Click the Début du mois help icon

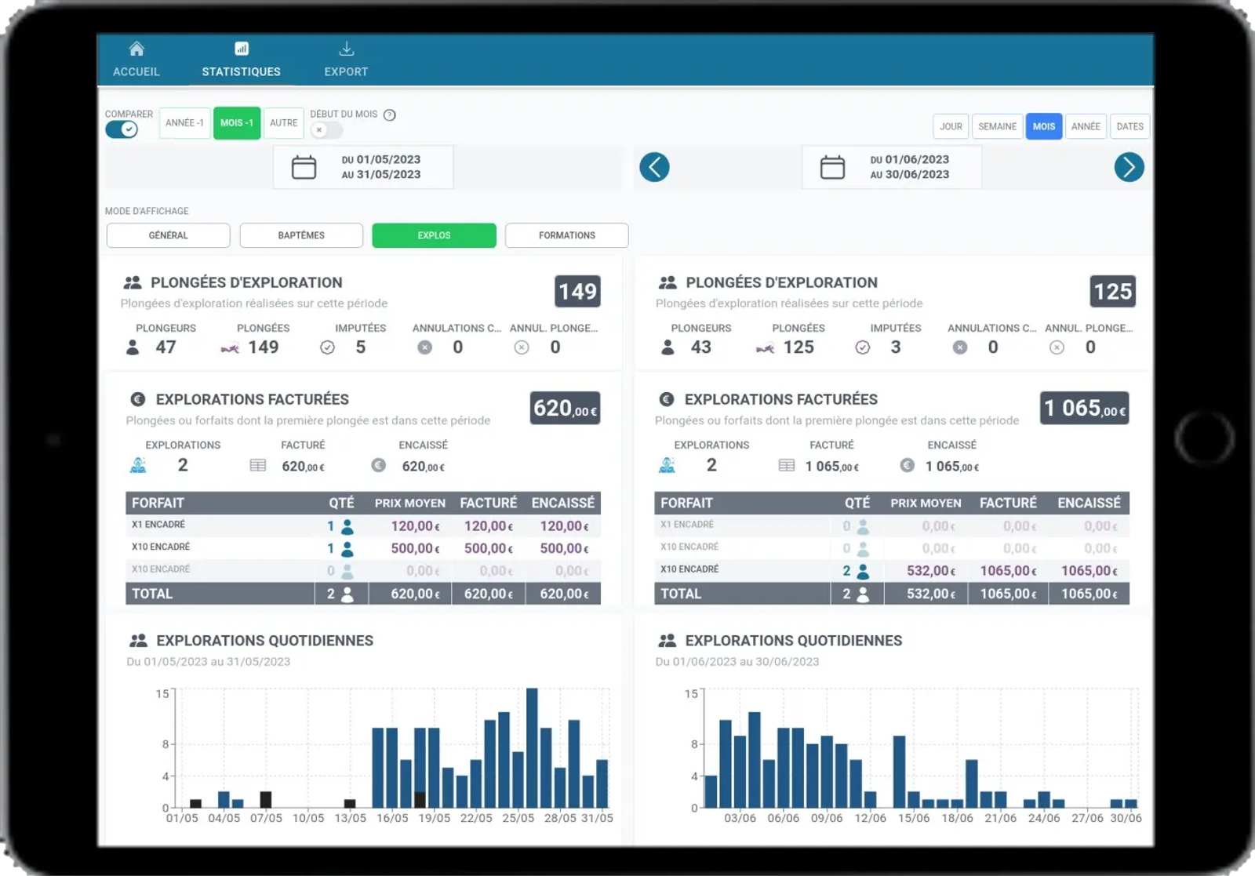(390, 114)
